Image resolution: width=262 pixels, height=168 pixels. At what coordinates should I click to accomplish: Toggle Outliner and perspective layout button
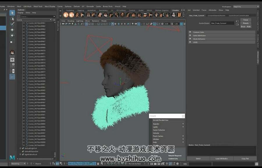pyautogui.click(x=12, y=77)
